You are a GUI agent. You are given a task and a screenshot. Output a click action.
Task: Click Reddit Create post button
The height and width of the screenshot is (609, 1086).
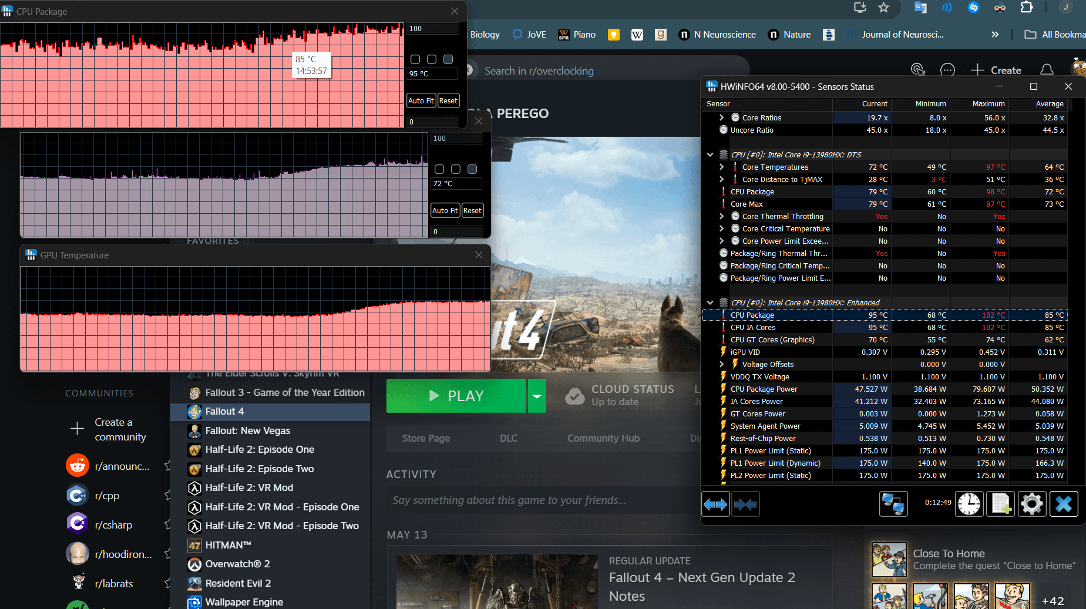click(x=996, y=70)
